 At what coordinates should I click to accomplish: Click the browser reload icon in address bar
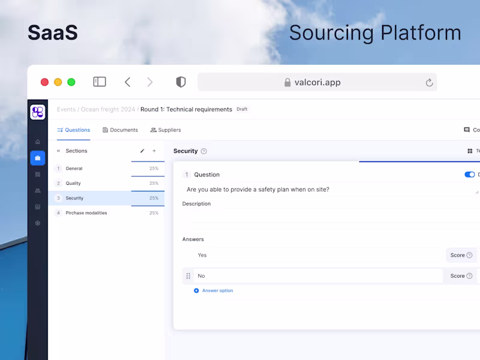[429, 83]
